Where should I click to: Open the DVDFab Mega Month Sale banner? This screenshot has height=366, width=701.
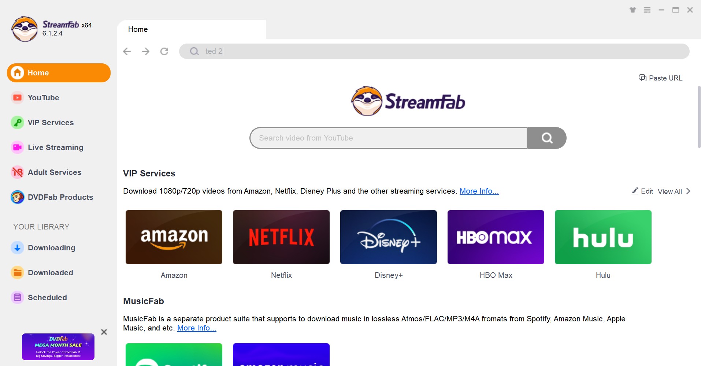tap(58, 347)
